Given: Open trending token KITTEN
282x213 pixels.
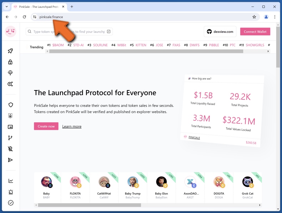Looking at the screenshot, I should (141, 45).
